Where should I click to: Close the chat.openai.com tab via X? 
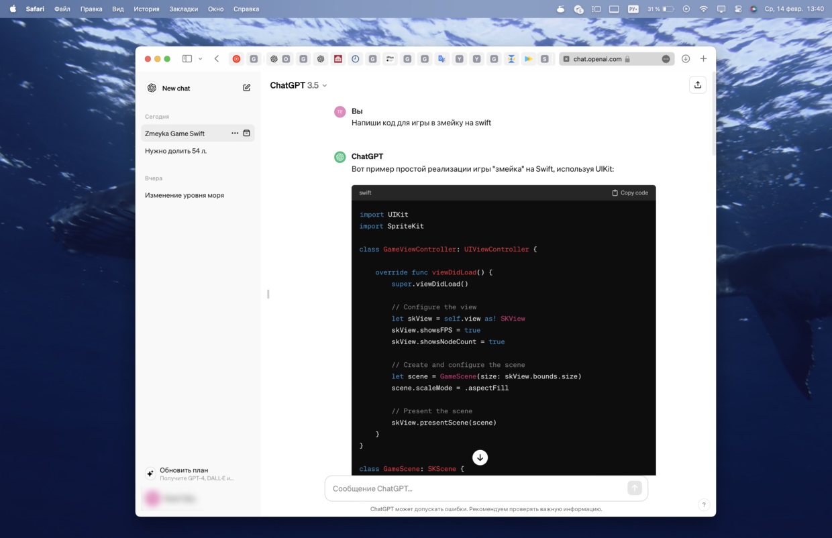pyautogui.click(x=566, y=59)
